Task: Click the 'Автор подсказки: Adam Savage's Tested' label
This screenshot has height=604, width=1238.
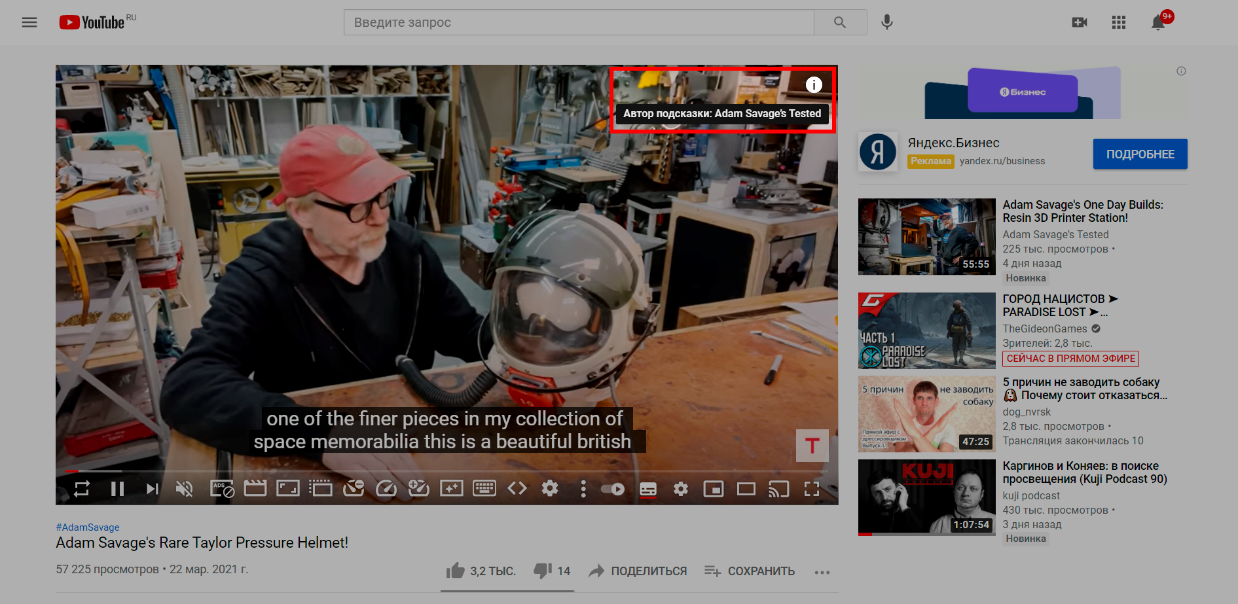Action: (x=722, y=114)
